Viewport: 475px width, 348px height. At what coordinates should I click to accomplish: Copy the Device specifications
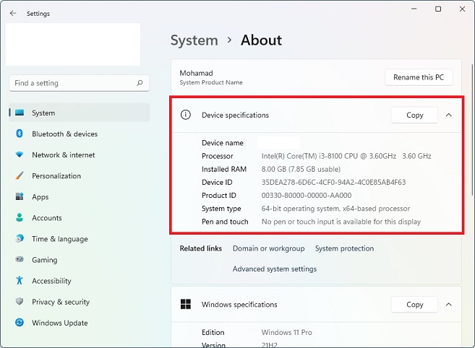click(x=414, y=115)
